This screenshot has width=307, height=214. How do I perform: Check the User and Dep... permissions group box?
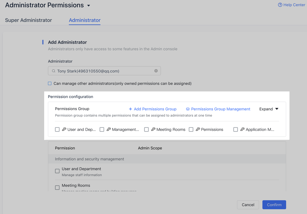(57, 129)
